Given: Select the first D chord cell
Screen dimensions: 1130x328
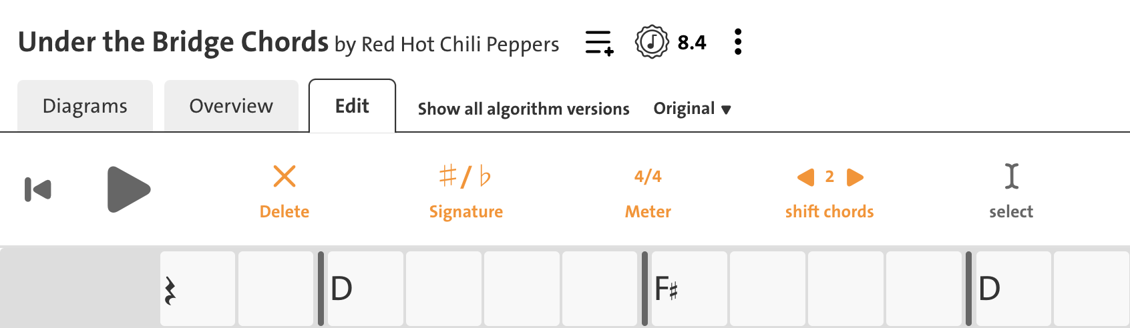Looking at the screenshot, I should point(365,289).
